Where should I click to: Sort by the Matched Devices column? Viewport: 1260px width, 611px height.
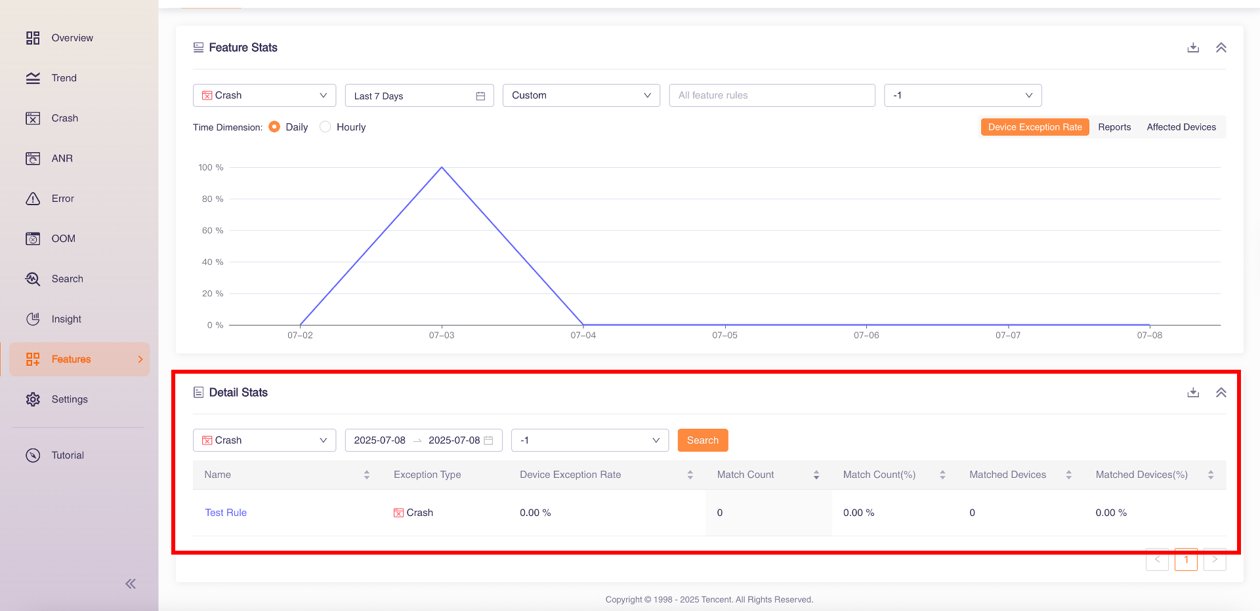(1069, 475)
